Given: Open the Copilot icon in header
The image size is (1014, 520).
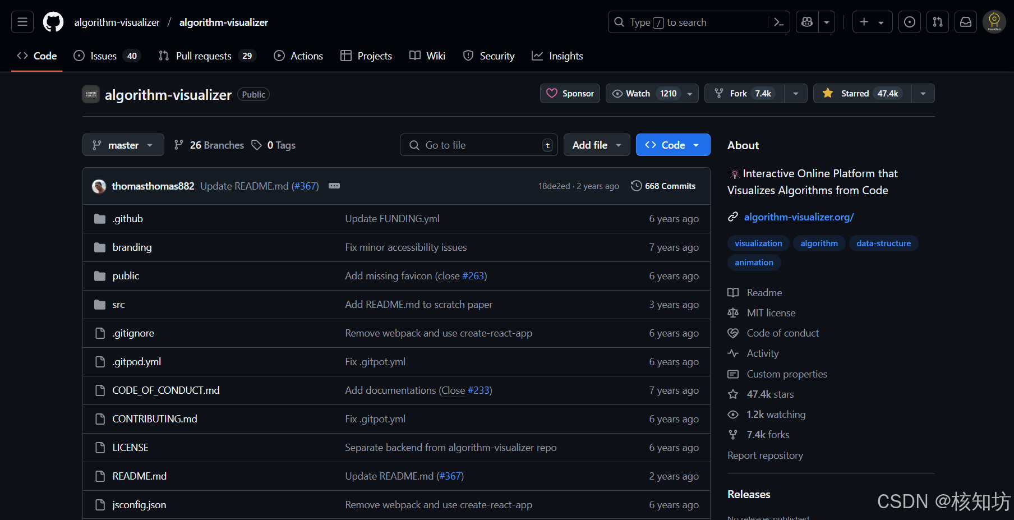Looking at the screenshot, I should pos(807,22).
